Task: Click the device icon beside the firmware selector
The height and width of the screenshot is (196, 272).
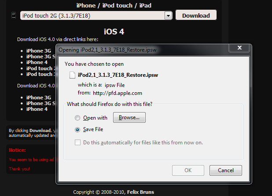Action: click(x=14, y=15)
